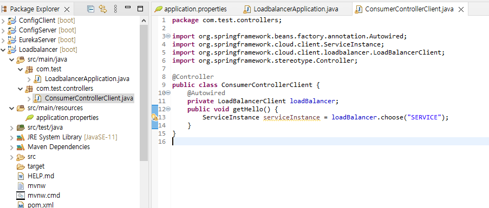Collapse the com.test.controllers package
The image size is (489, 208).
click(x=21, y=89)
